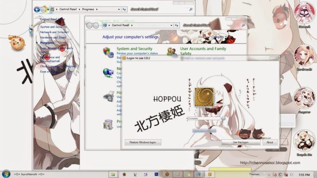The image size is (317, 178).
Task: Open the User Accounts people icon
Action: [x=172, y=52]
